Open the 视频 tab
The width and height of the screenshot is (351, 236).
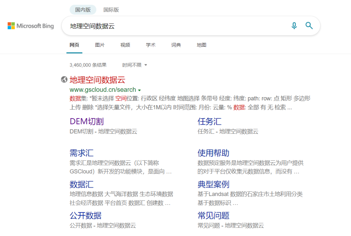point(125,45)
